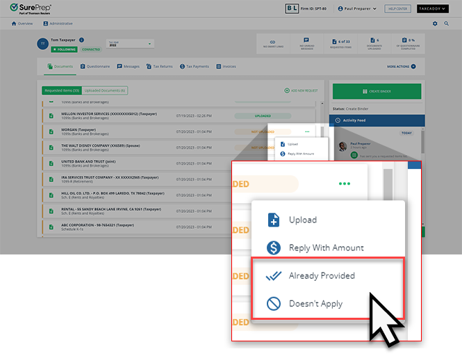Click the 'ABC CORPORATION - 98-7654321' row title
This screenshot has width=462, height=356.
97,225
